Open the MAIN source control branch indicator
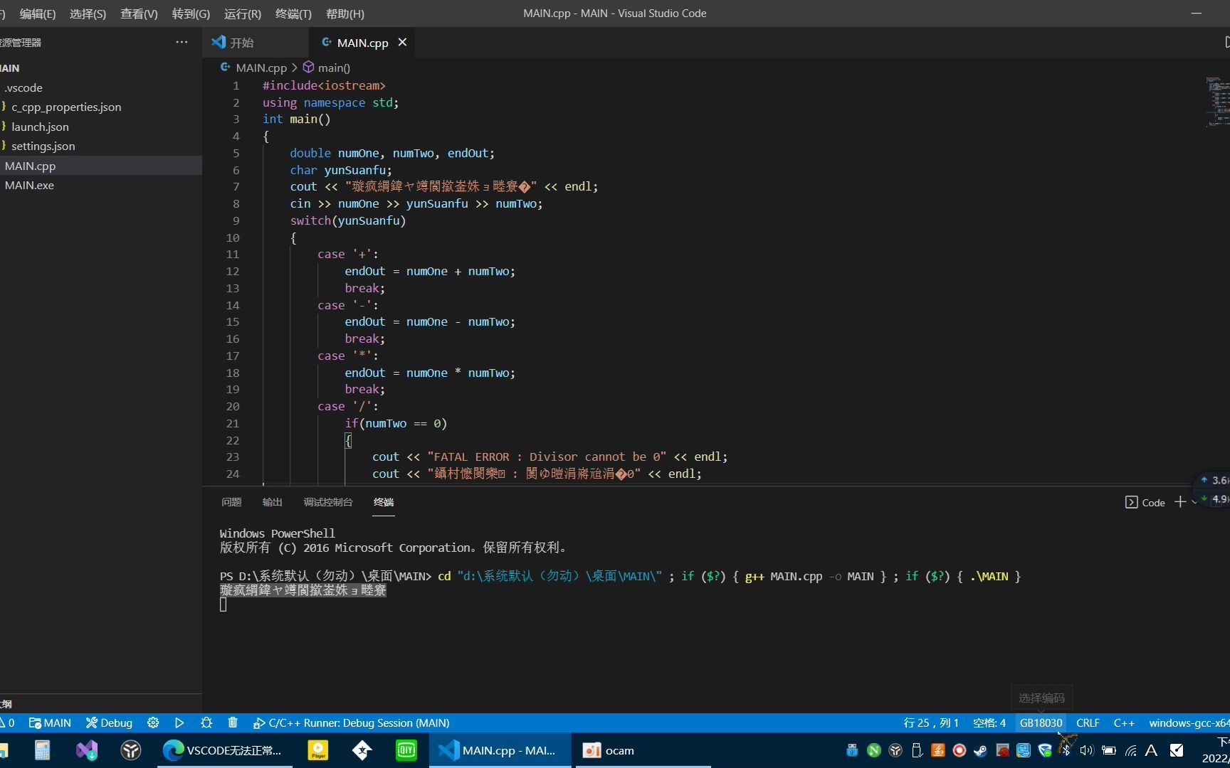 click(x=49, y=722)
